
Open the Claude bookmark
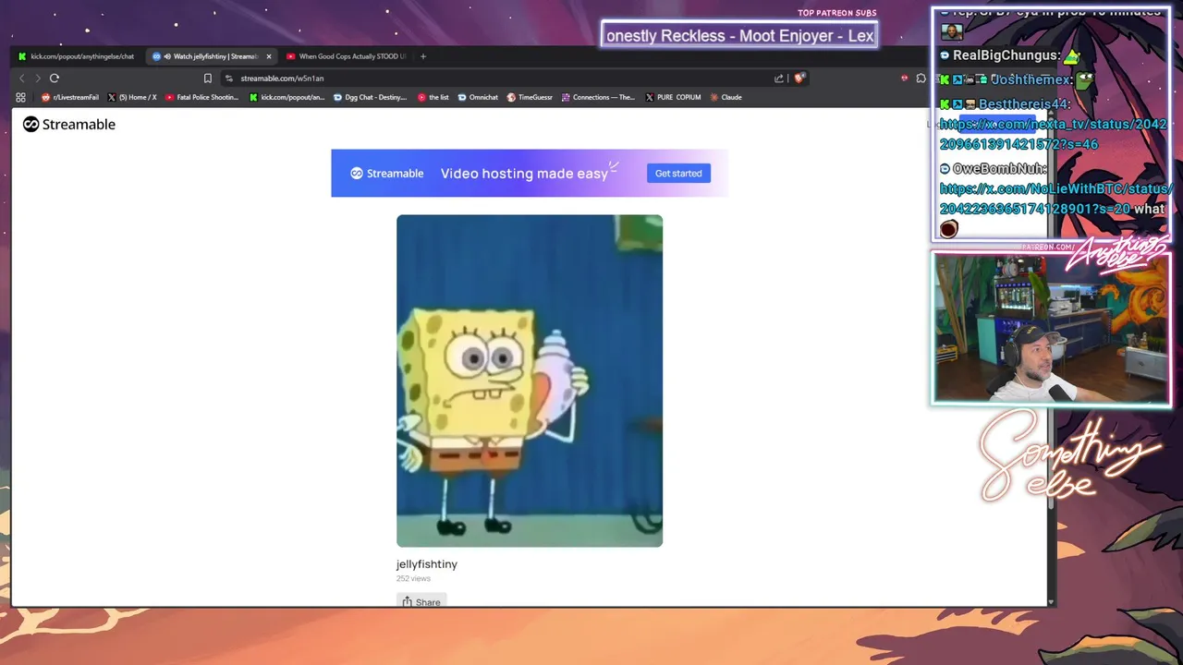pyautogui.click(x=726, y=97)
